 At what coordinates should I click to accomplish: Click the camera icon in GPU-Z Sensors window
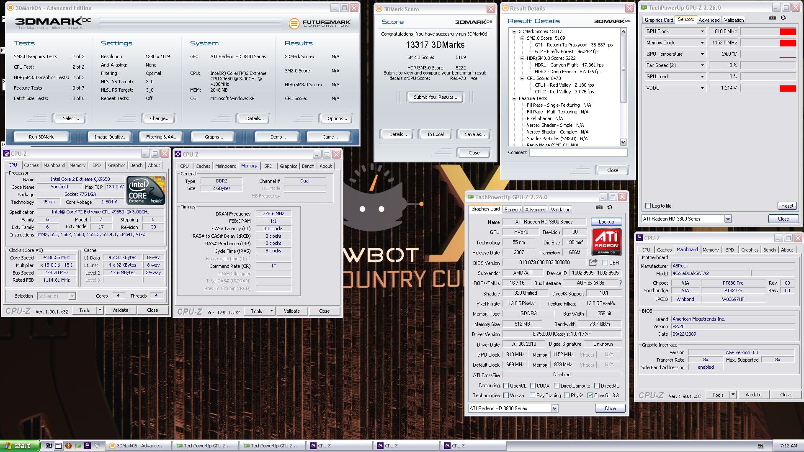pos(773,18)
